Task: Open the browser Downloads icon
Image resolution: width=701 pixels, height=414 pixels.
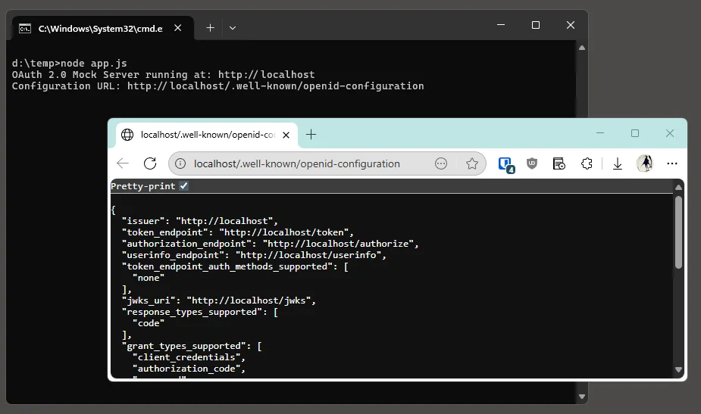Action: tap(618, 163)
